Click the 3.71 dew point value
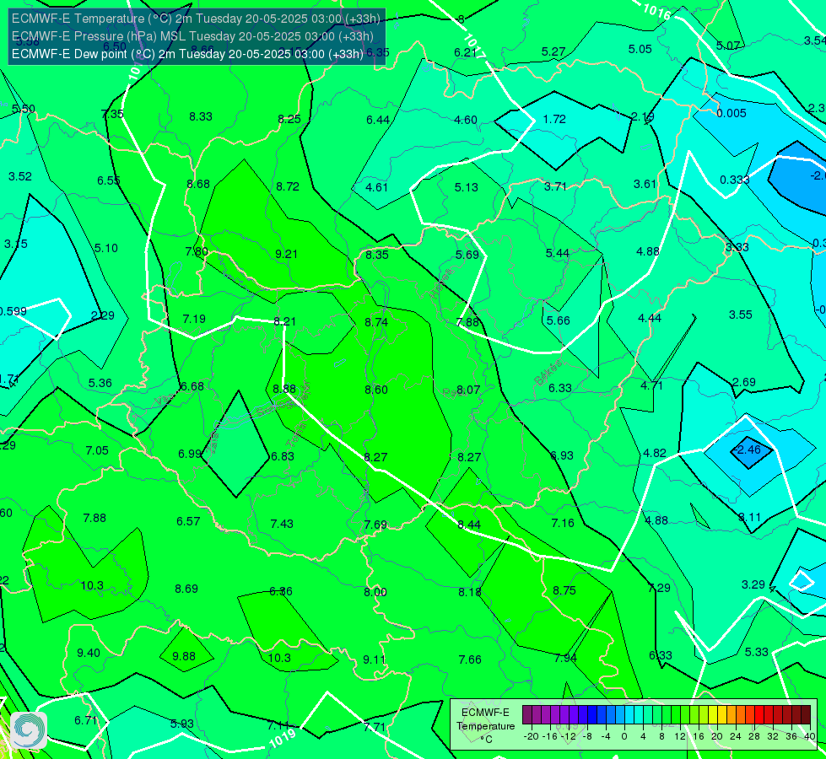The height and width of the screenshot is (759, 826). coord(555,186)
